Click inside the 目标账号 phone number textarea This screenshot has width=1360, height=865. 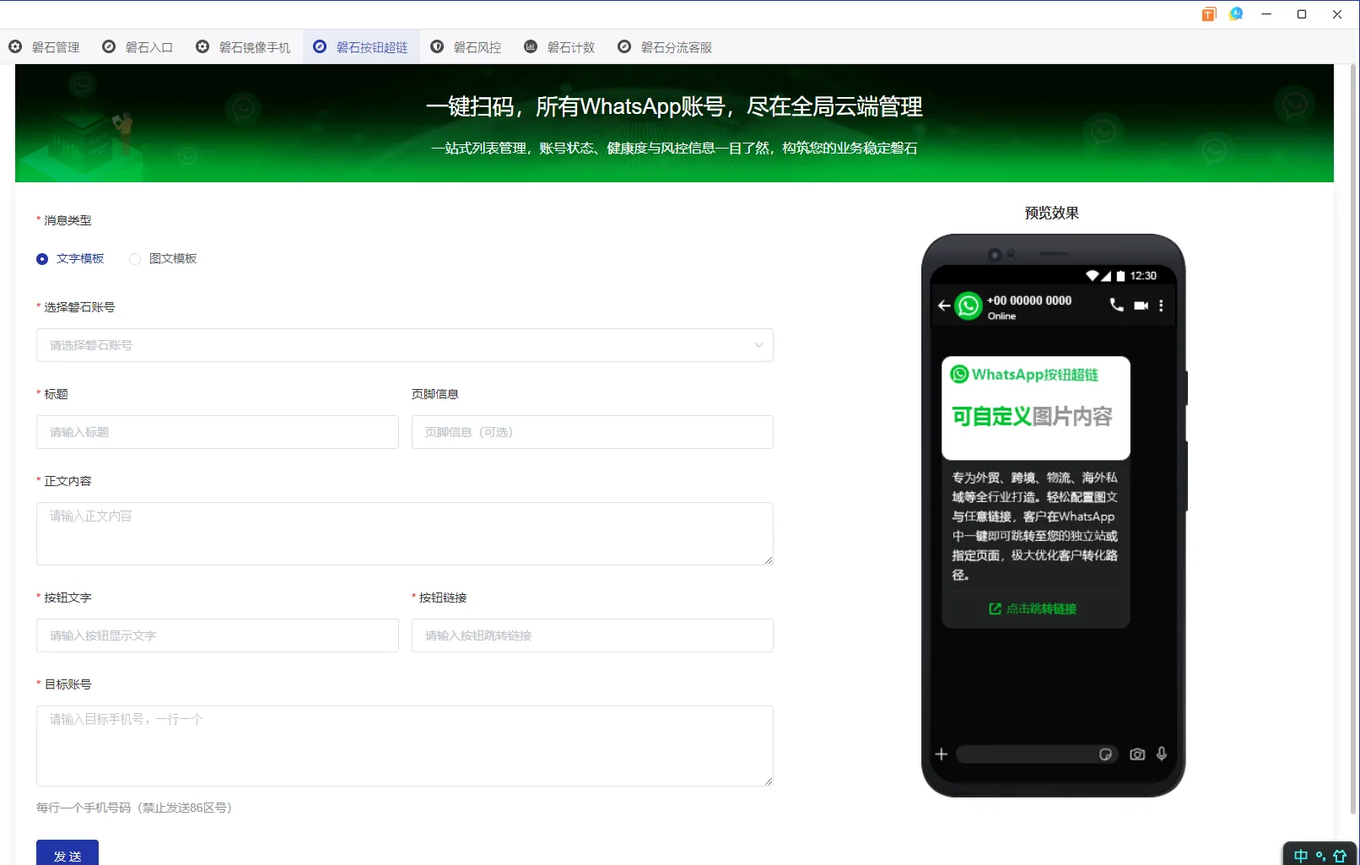click(x=404, y=746)
